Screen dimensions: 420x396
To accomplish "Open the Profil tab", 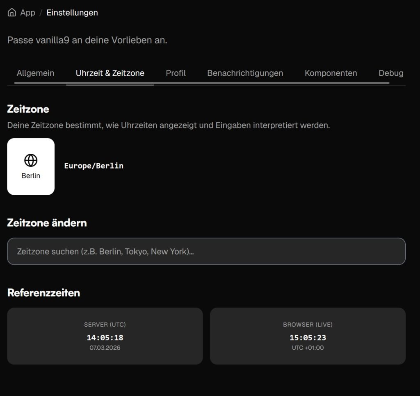I will tap(176, 73).
